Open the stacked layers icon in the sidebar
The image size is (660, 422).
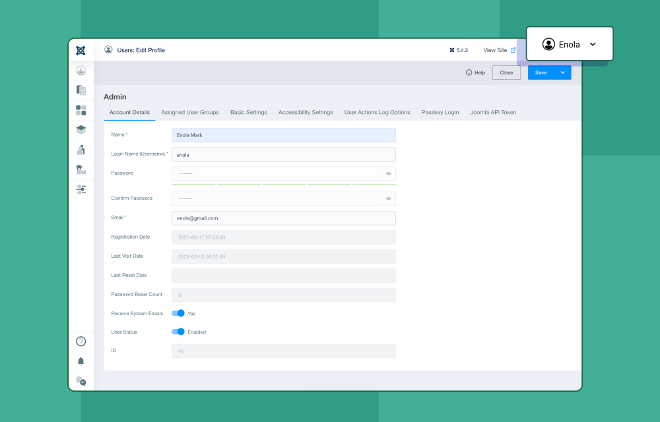click(x=81, y=130)
